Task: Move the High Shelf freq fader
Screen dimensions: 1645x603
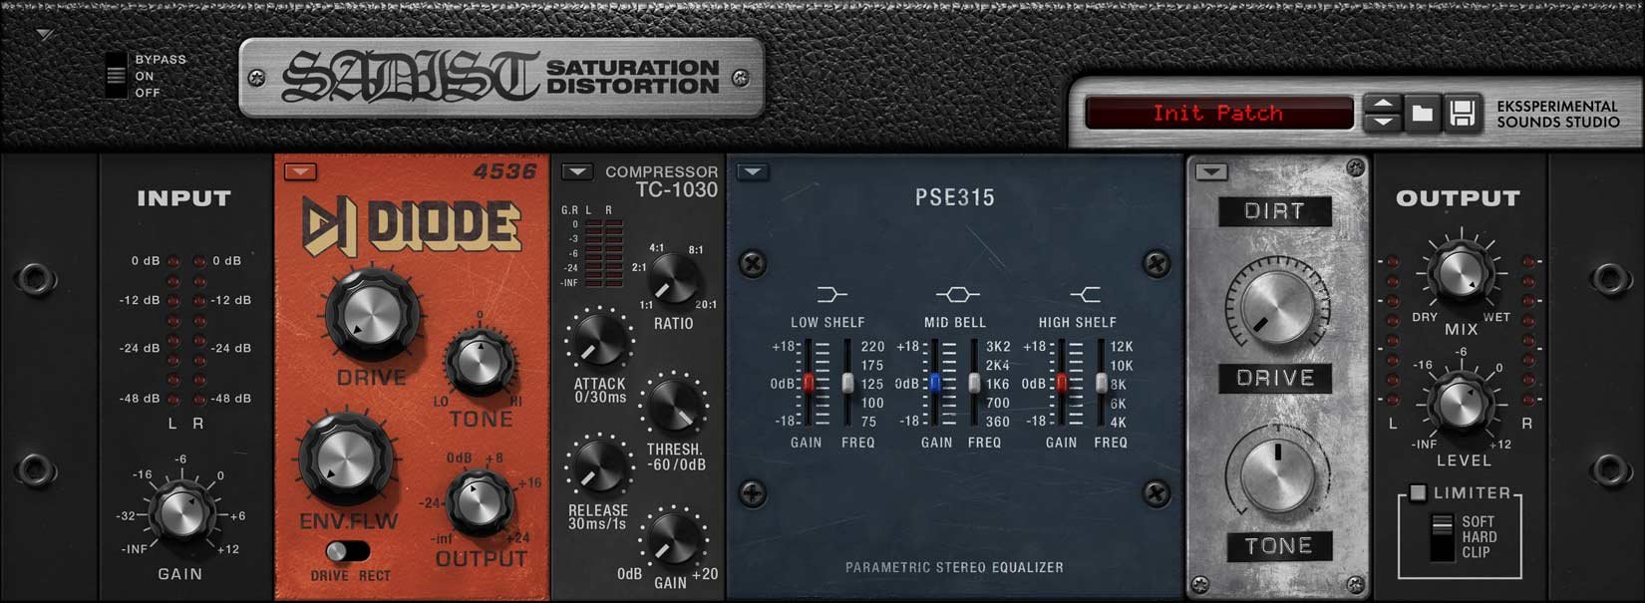Action: click(x=1101, y=384)
